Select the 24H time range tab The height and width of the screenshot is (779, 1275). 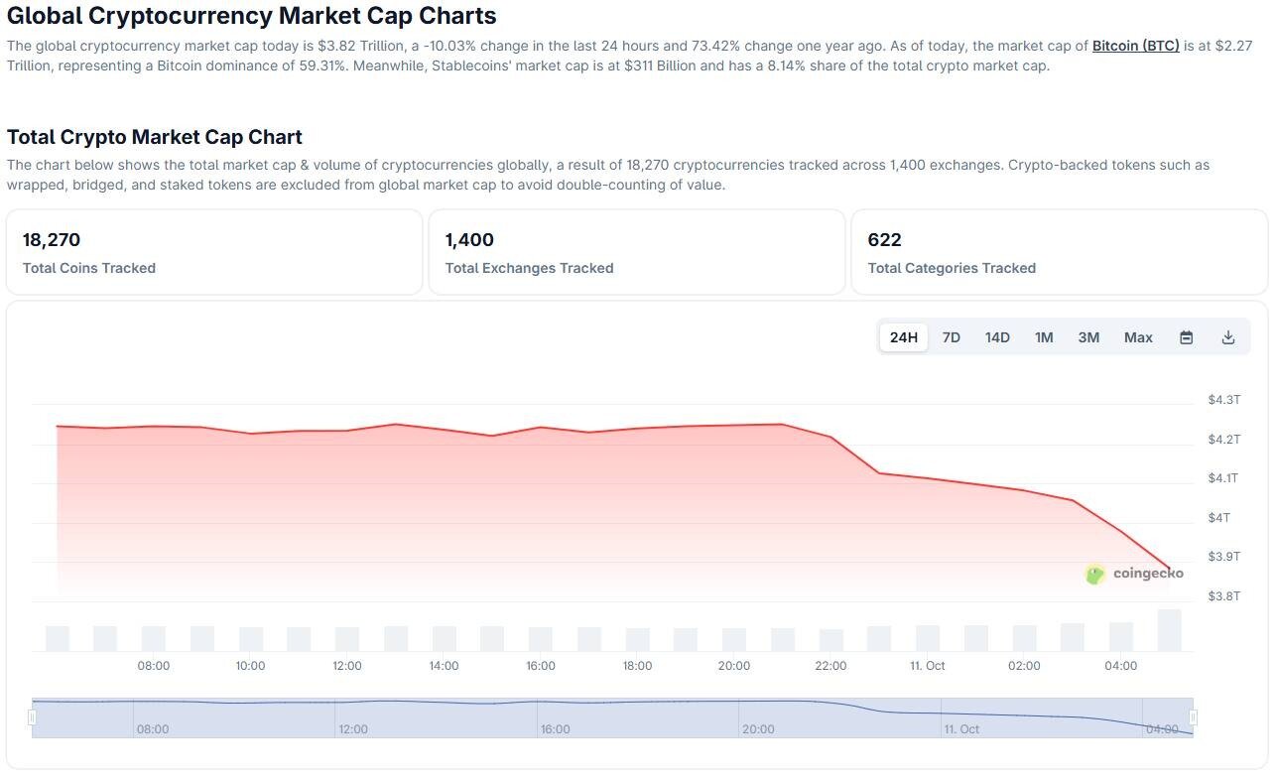coord(903,337)
